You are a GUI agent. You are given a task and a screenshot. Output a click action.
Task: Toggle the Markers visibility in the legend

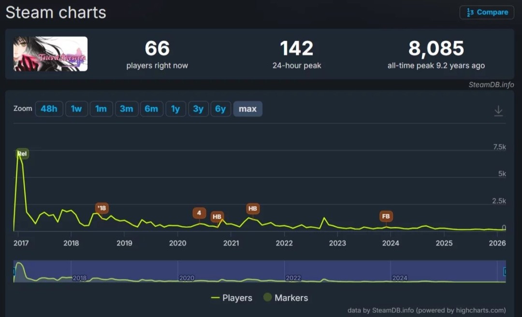[x=286, y=298]
